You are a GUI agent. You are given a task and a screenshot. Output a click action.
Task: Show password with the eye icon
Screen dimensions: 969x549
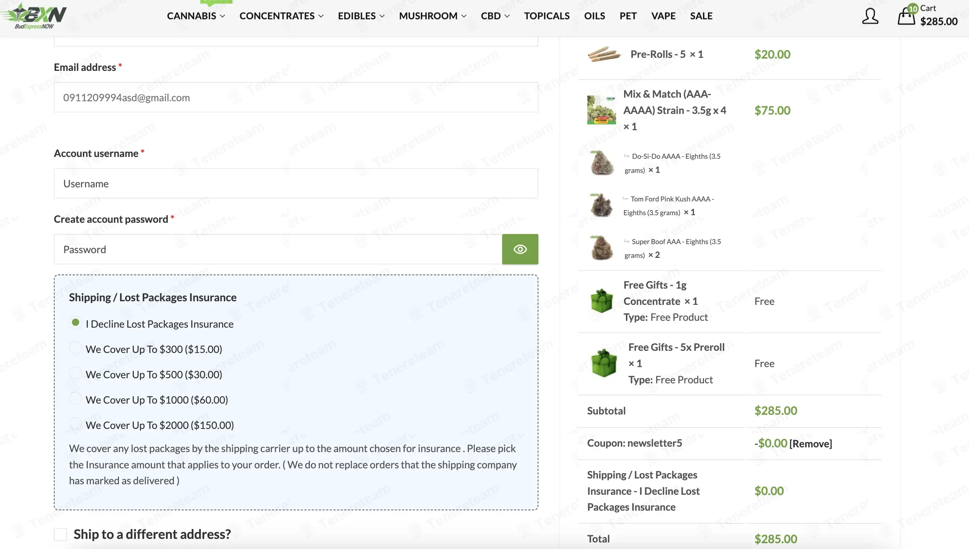(x=520, y=249)
